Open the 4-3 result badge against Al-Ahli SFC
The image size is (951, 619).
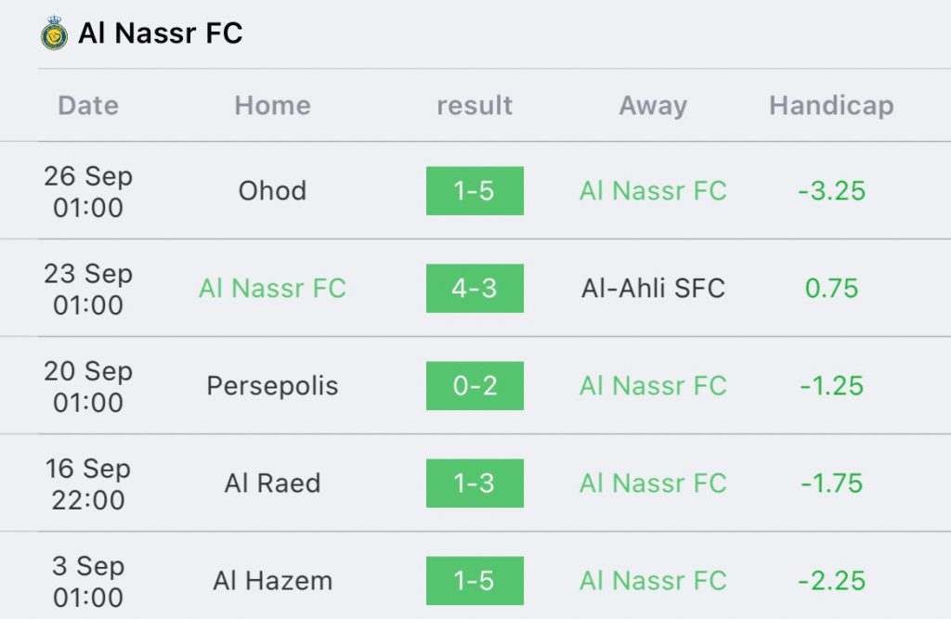(475, 289)
